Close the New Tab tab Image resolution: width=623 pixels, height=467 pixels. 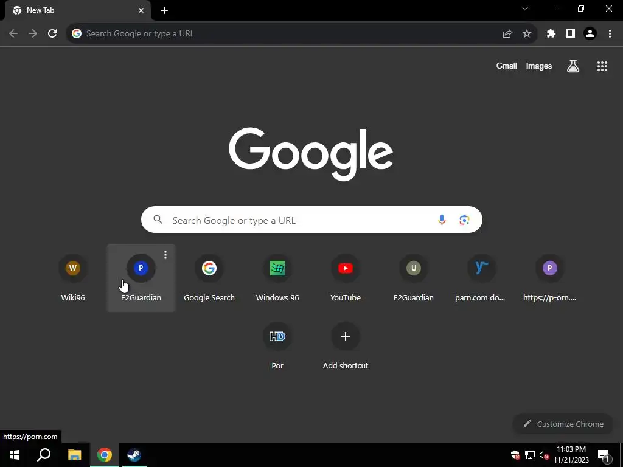(141, 10)
